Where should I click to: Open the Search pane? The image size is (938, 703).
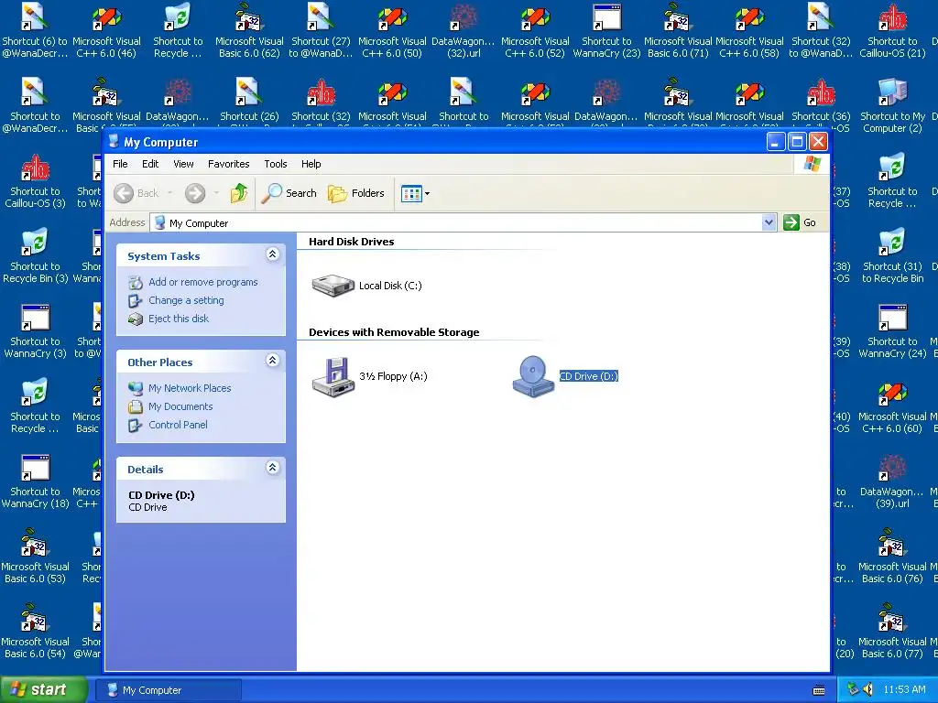pos(289,193)
